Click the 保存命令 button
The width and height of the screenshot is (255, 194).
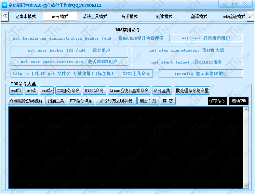217,101
